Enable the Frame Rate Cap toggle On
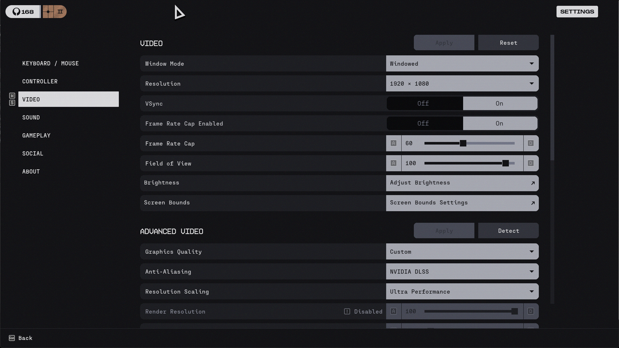 point(500,124)
